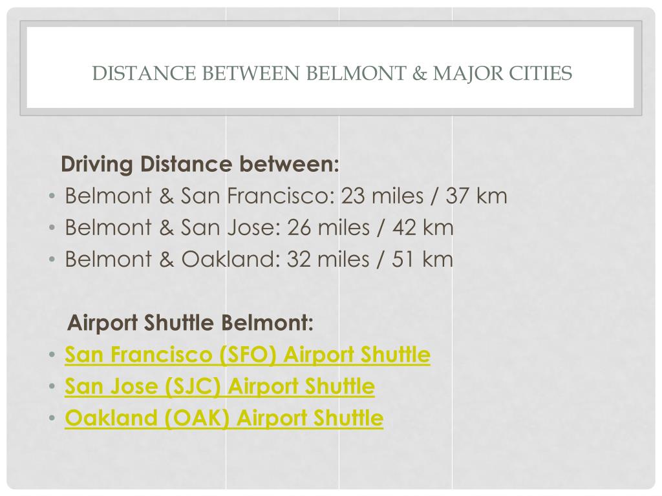The width and height of the screenshot is (662, 496).
Task: Open Oakland (OAK) Airport Shuttle link
Action: pyautogui.click(x=224, y=418)
